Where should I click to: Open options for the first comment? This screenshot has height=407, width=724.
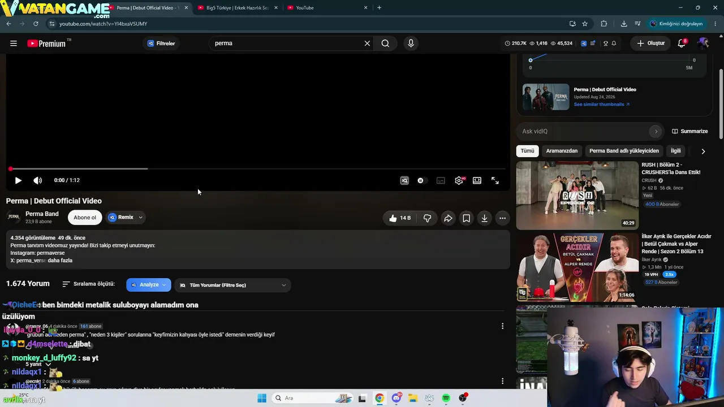(502, 326)
